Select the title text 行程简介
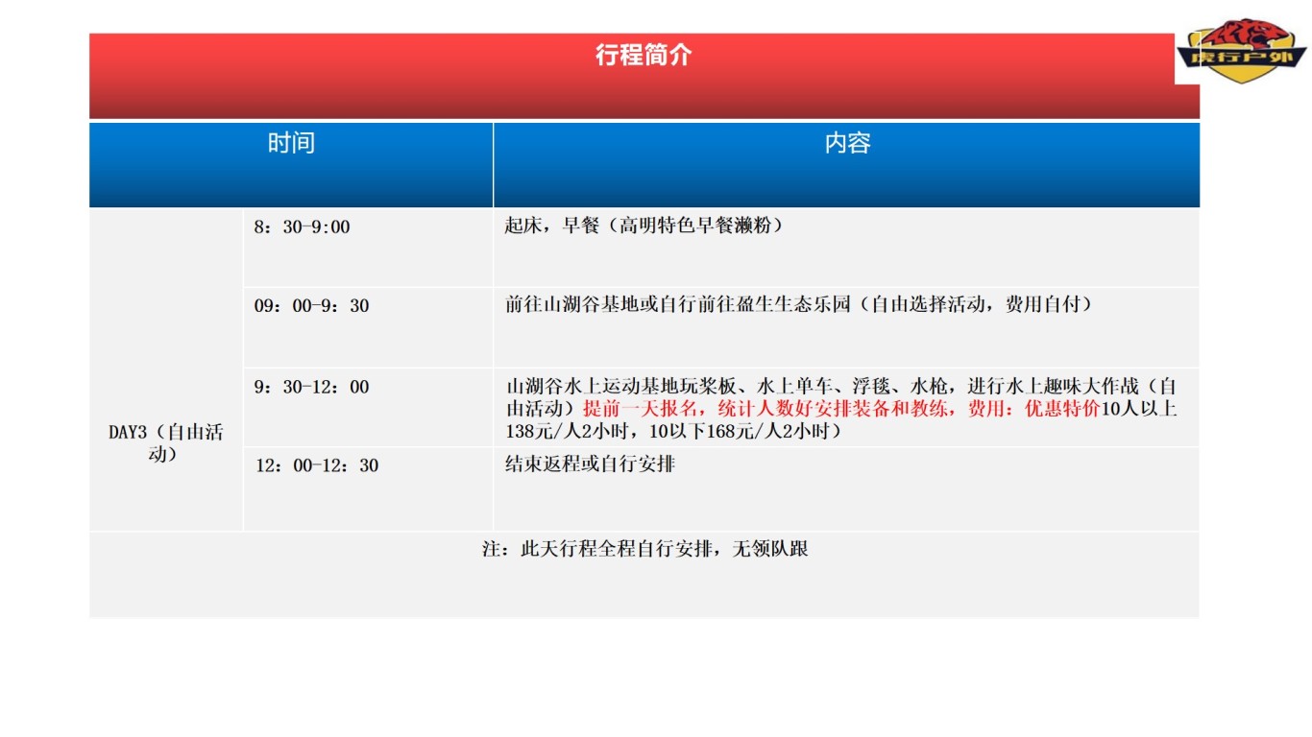The height and width of the screenshot is (737, 1312). point(644,56)
